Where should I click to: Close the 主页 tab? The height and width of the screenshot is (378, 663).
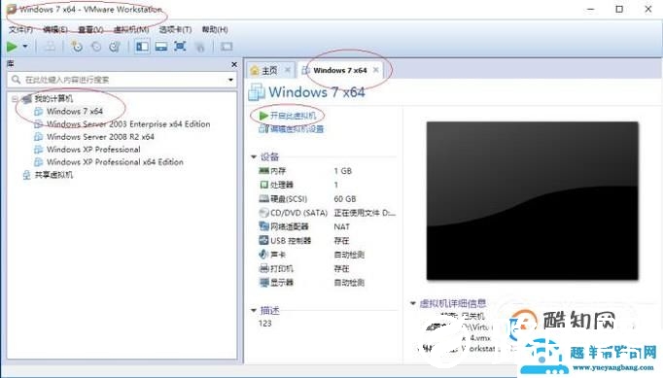(x=288, y=70)
